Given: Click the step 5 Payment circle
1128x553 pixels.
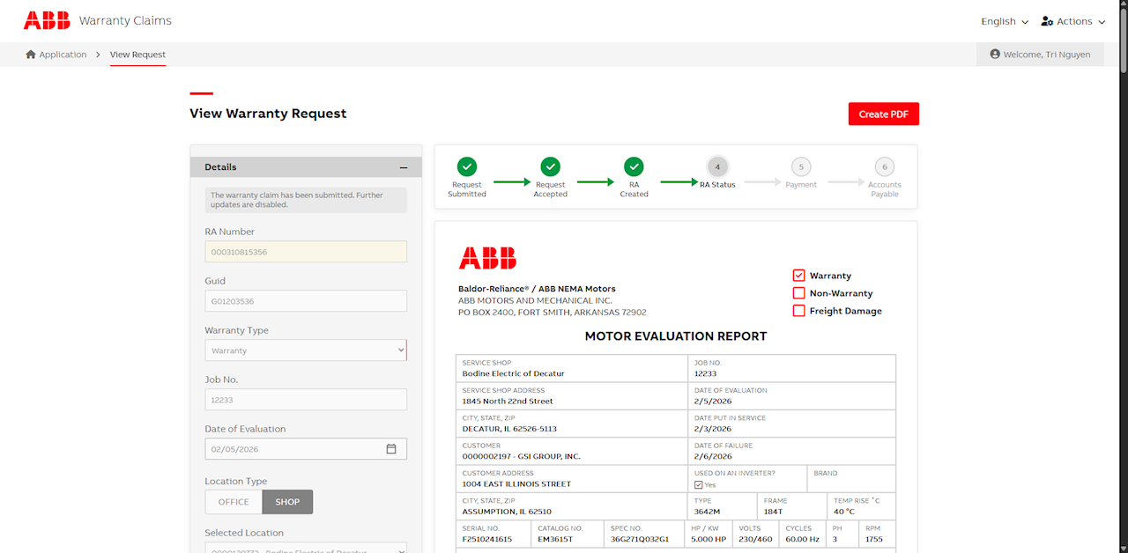Looking at the screenshot, I should (x=800, y=166).
